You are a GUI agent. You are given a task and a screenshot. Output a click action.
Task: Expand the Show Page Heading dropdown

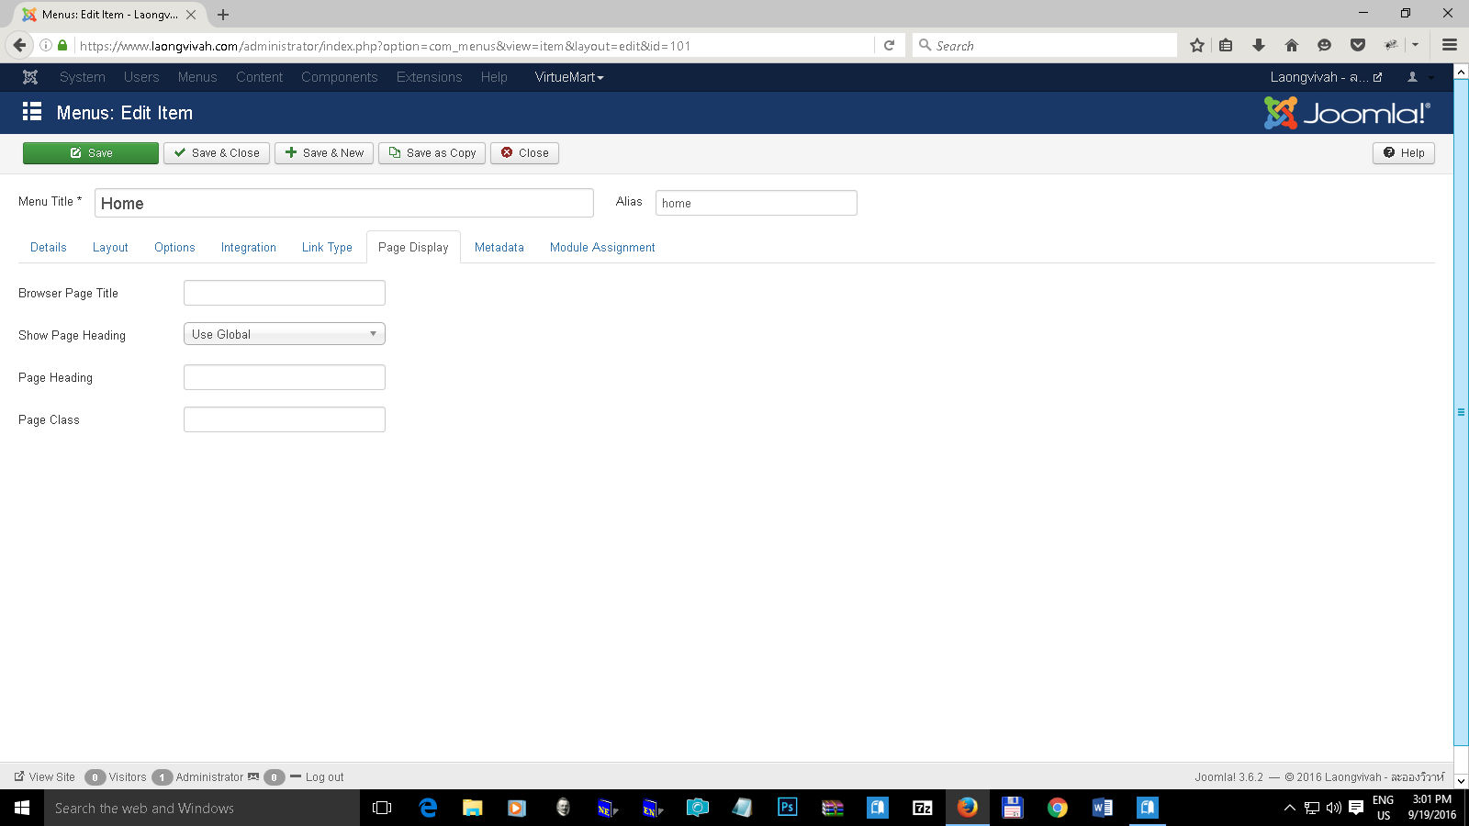[285, 334]
